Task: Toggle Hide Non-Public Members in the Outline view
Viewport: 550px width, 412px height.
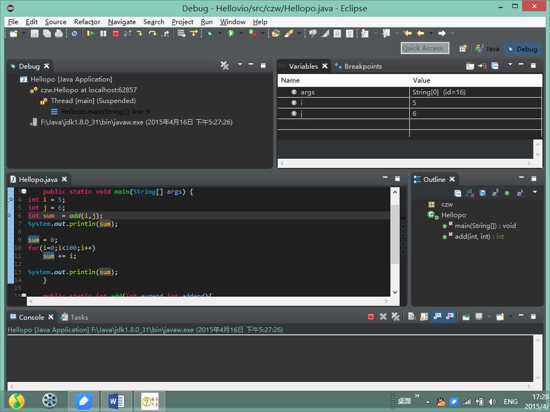Action: [x=507, y=193]
